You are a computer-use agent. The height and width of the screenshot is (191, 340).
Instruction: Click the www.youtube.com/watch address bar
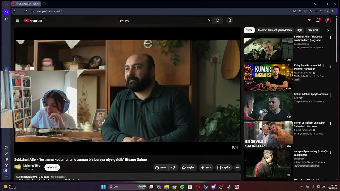click(49, 11)
